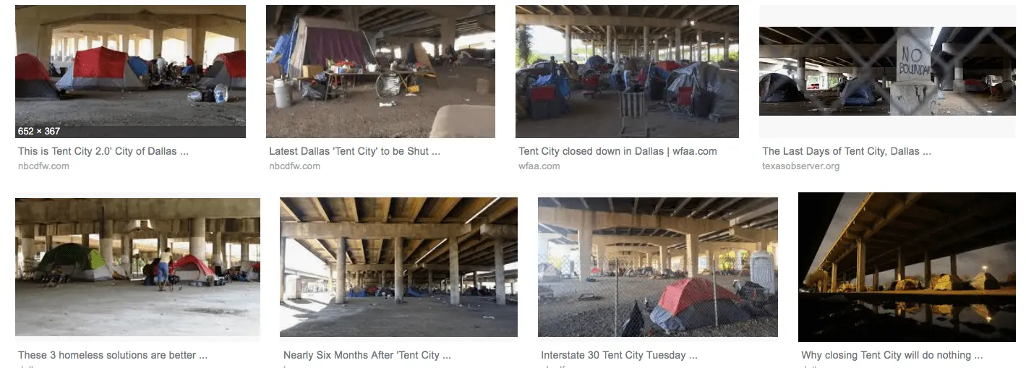
Task: Visit the nbcdfw.com source under first image
Action: click(43, 166)
